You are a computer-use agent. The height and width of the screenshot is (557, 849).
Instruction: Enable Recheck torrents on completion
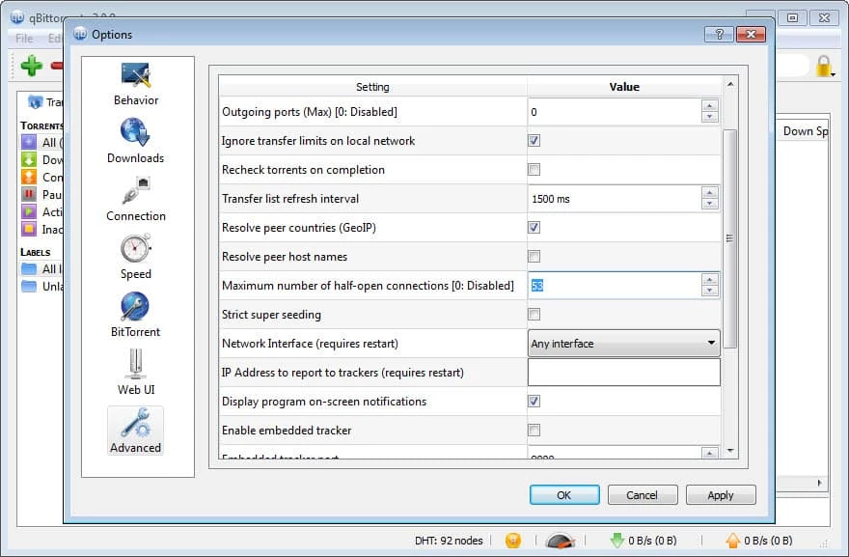(534, 170)
